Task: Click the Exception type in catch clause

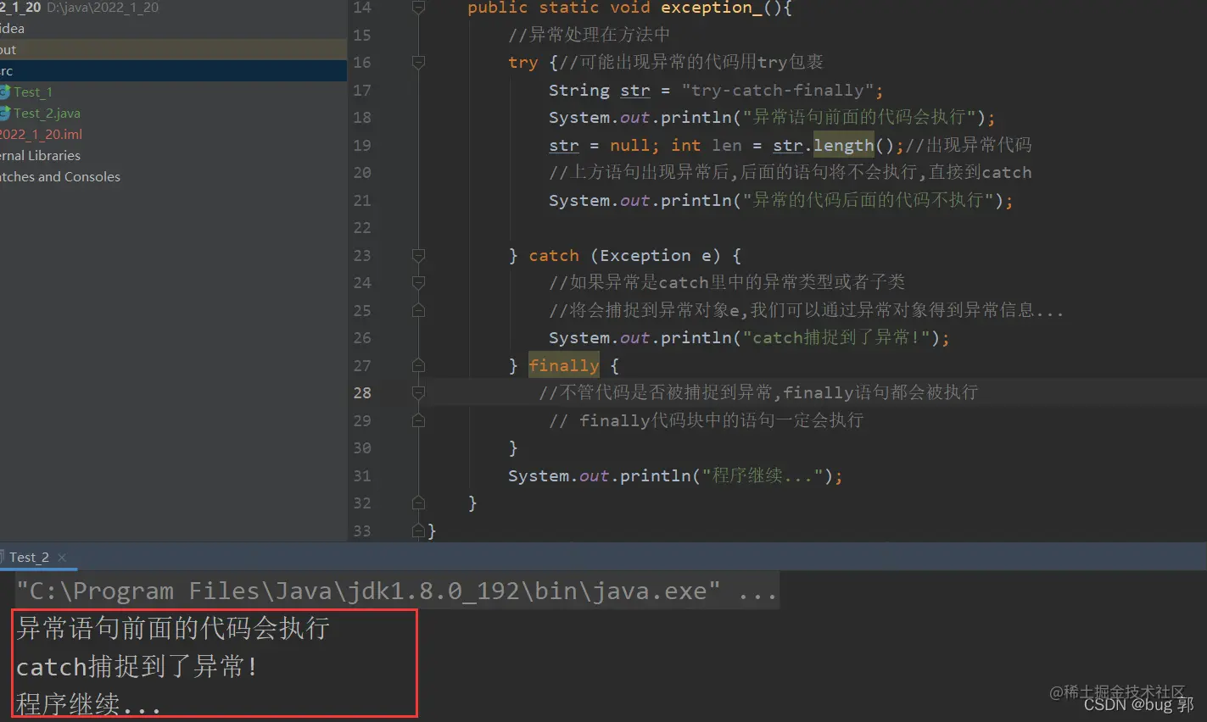Action: [645, 256]
